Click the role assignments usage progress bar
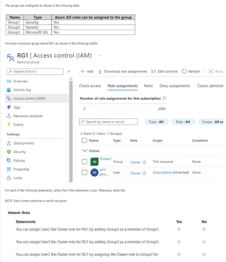The width and height of the screenshot is (226, 262). [x=123, y=104]
